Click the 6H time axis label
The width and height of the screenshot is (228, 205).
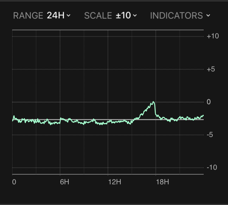click(64, 182)
